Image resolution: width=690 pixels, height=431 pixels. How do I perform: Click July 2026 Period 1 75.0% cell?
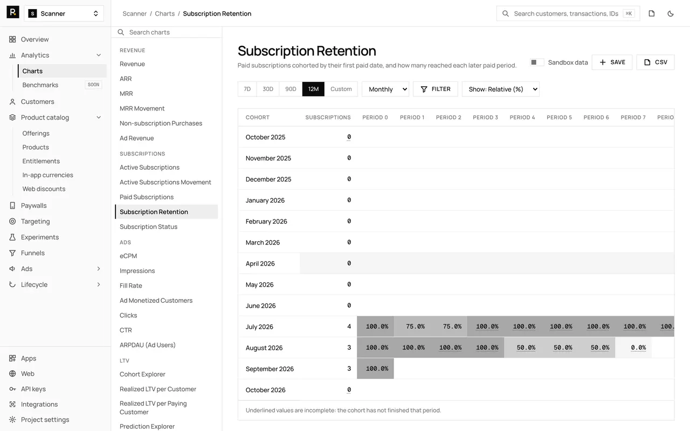click(412, 326)
